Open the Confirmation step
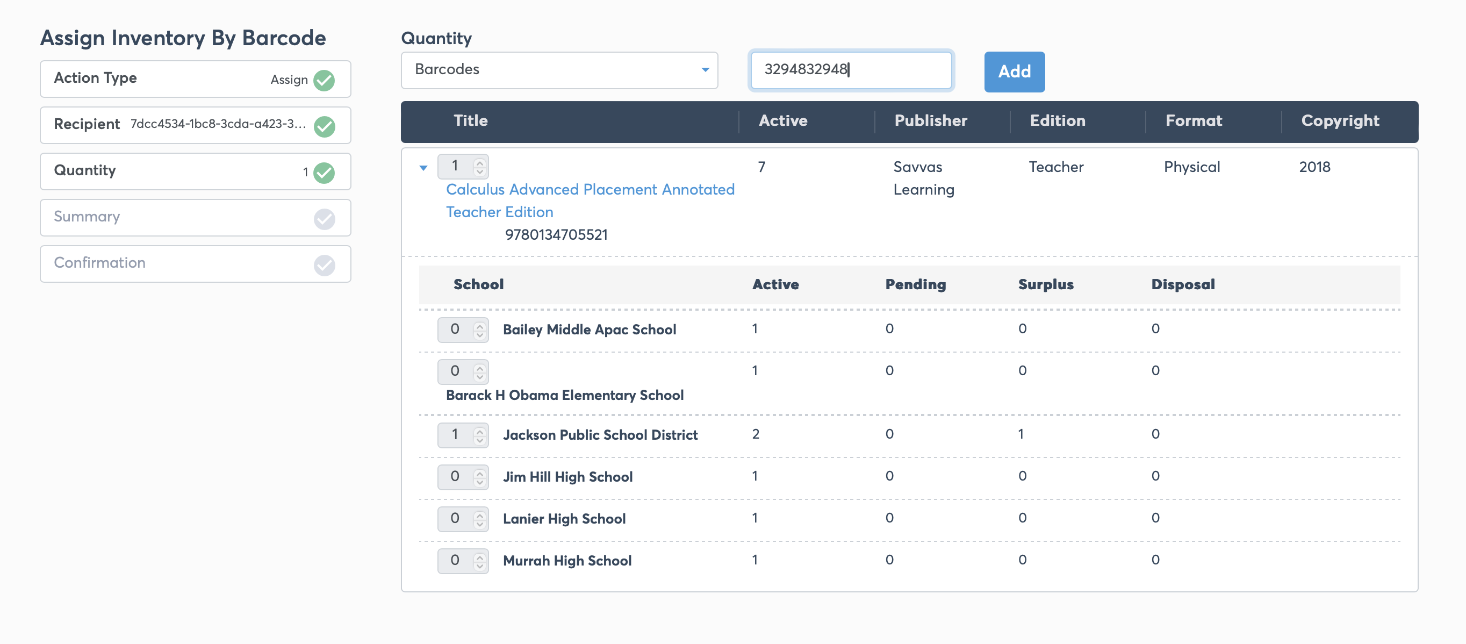 pyautogui.click(x=195, y=263)
